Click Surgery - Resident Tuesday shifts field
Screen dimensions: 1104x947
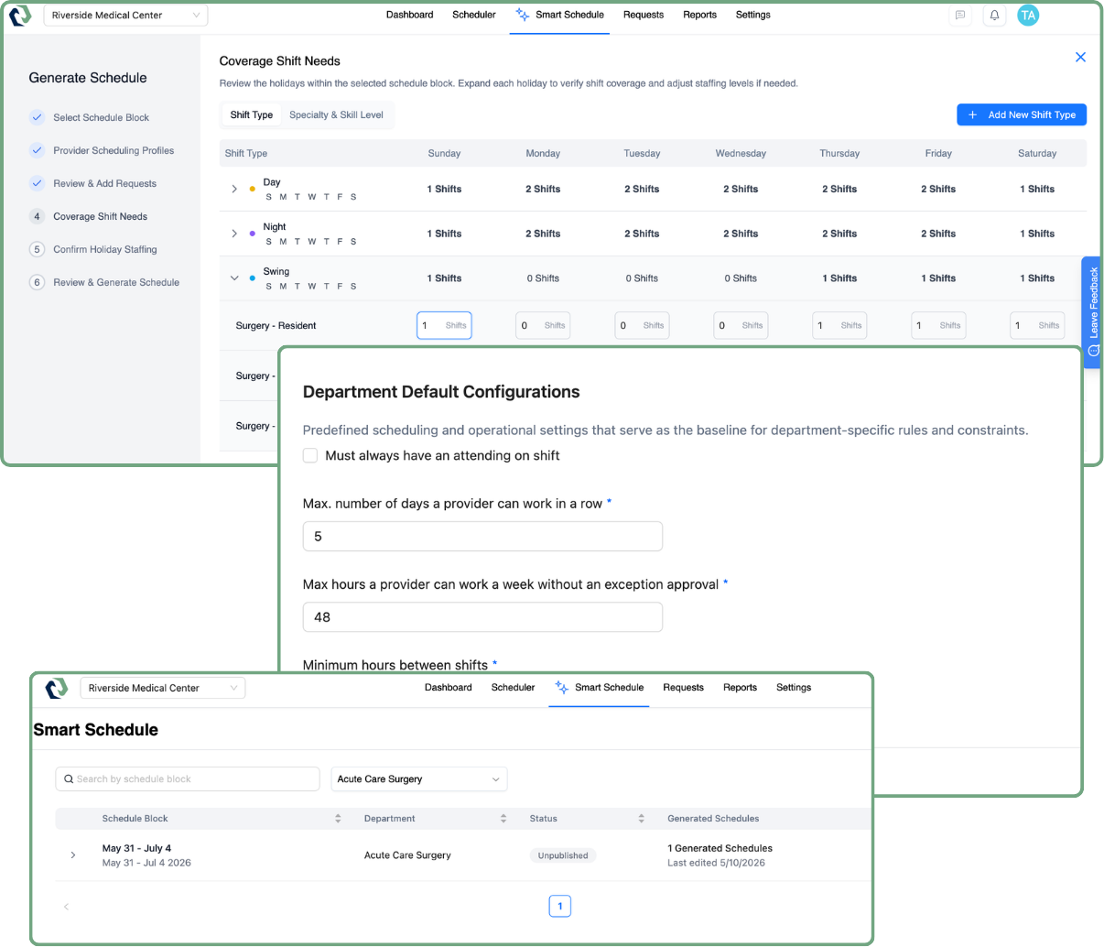(x=642, y=325)
